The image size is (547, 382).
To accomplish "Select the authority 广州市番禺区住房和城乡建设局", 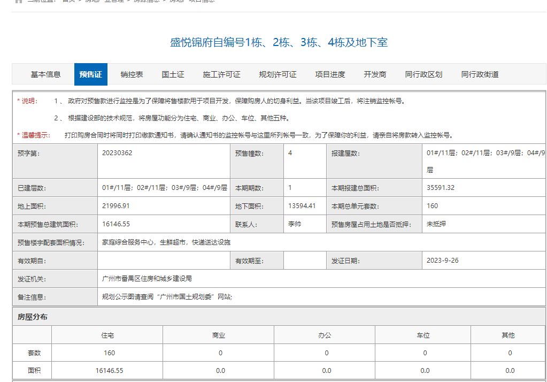I will 147,279.
